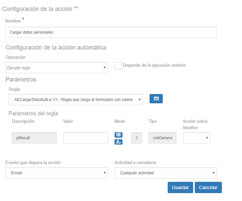Click the blue form icon beside Regla dropdown

tap(156, 98)
